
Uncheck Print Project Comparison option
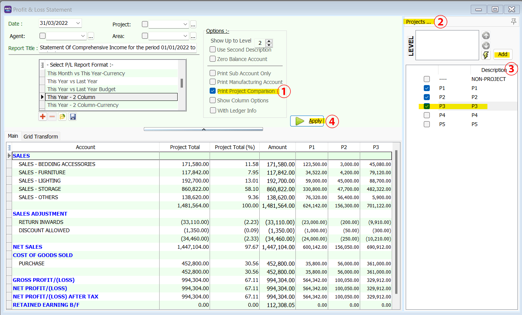pyautogui.click(x=213, y=91)
